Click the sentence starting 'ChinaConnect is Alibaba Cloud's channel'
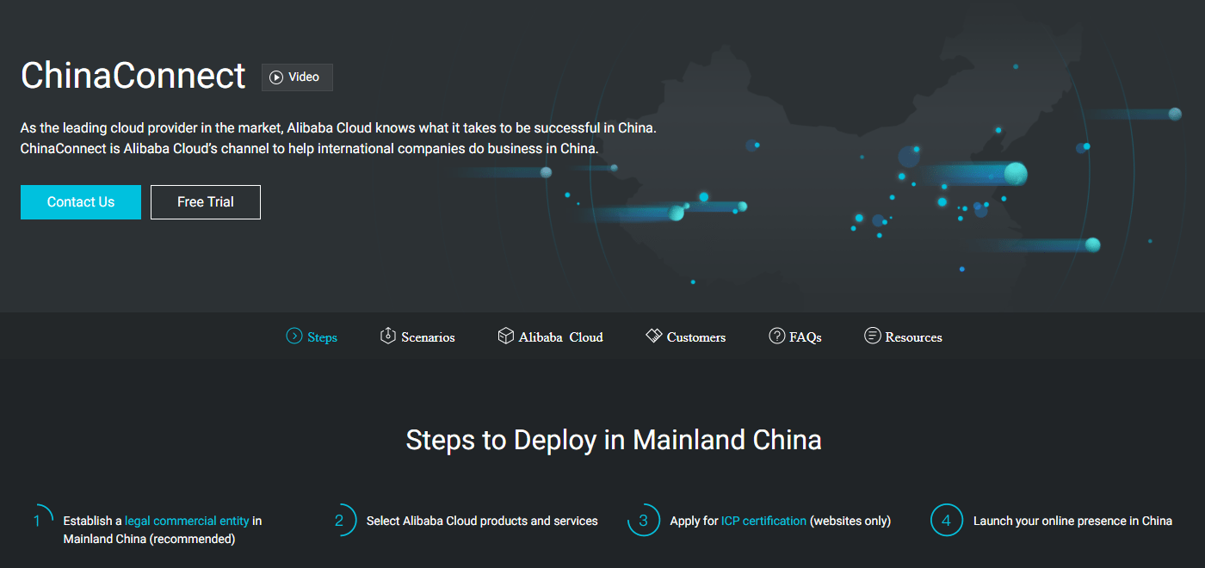The width and height of the screenshot is (1205, 568). [x=309, y=148]
